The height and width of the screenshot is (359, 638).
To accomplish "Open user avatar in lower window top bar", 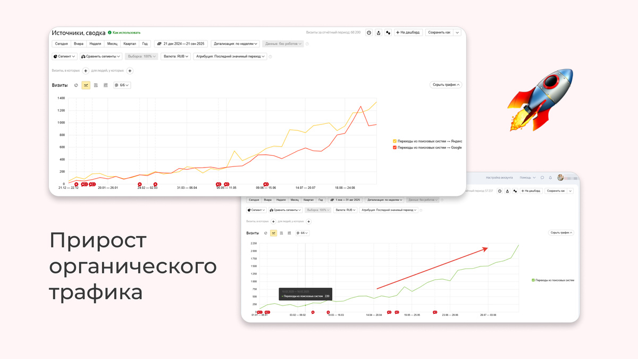I will click(x=560, y=178).
